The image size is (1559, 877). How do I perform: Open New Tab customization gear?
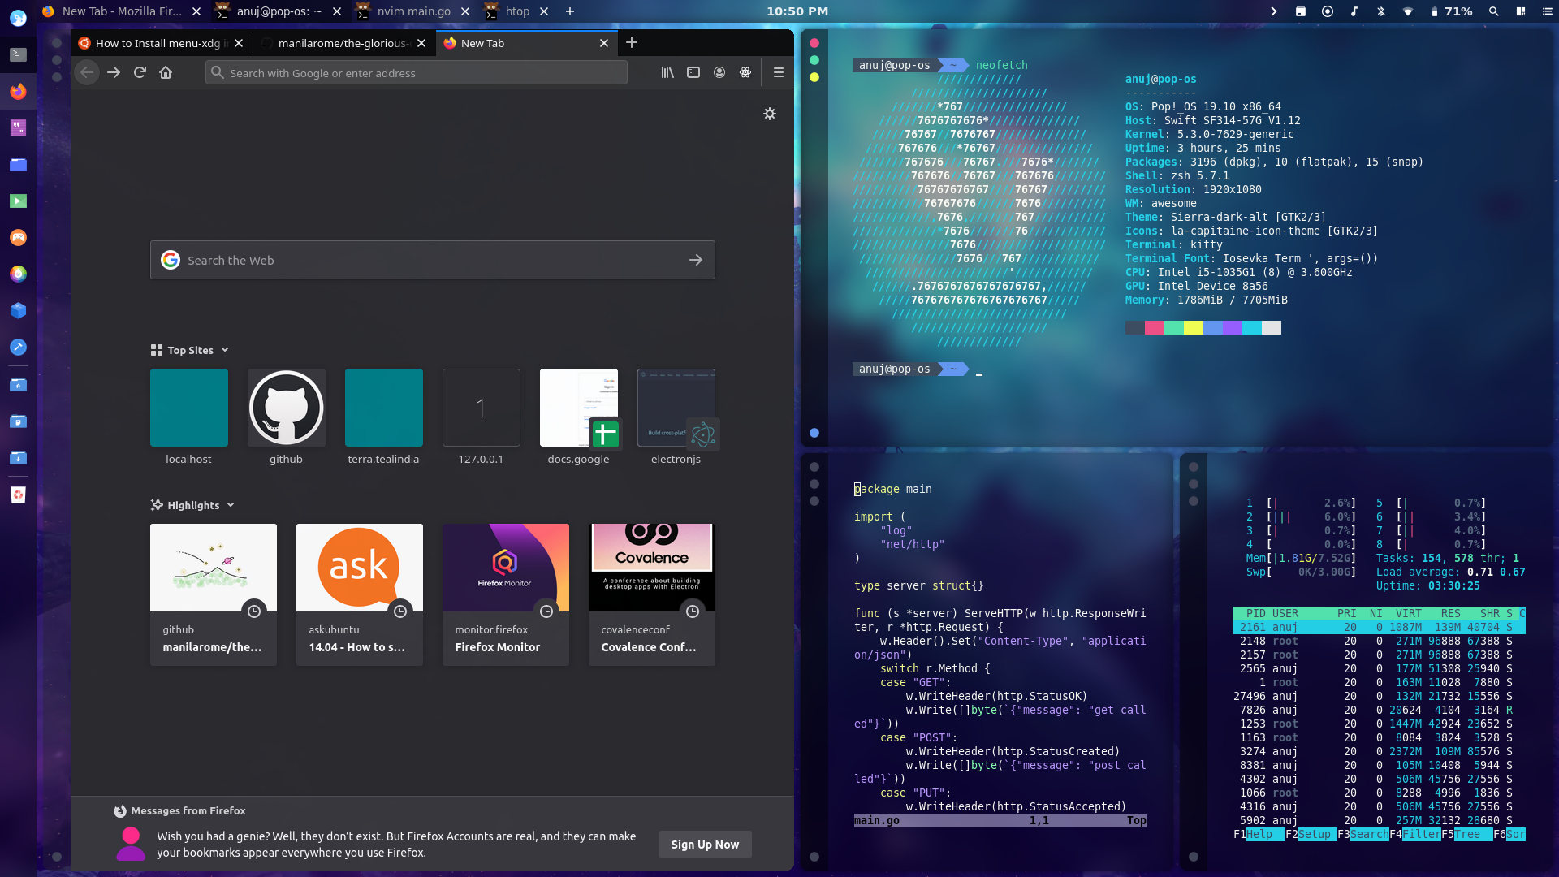(770, 114)
